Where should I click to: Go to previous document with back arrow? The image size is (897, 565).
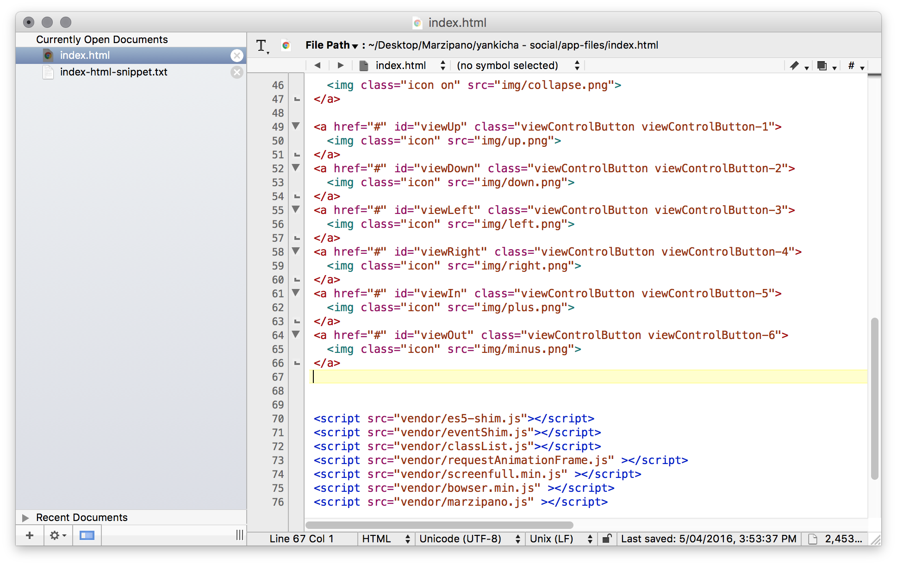click(x=318, y=65)
